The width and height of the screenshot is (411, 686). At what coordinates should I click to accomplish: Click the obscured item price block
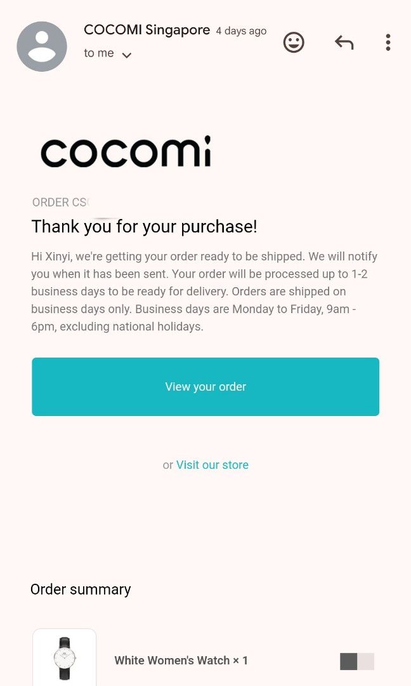[357, 661]
